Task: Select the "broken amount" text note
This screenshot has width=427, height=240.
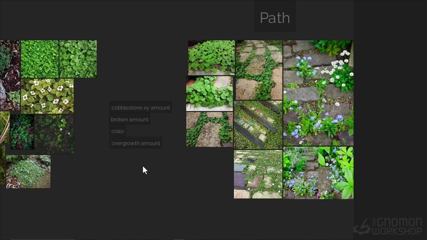Action: click(129, 119)
